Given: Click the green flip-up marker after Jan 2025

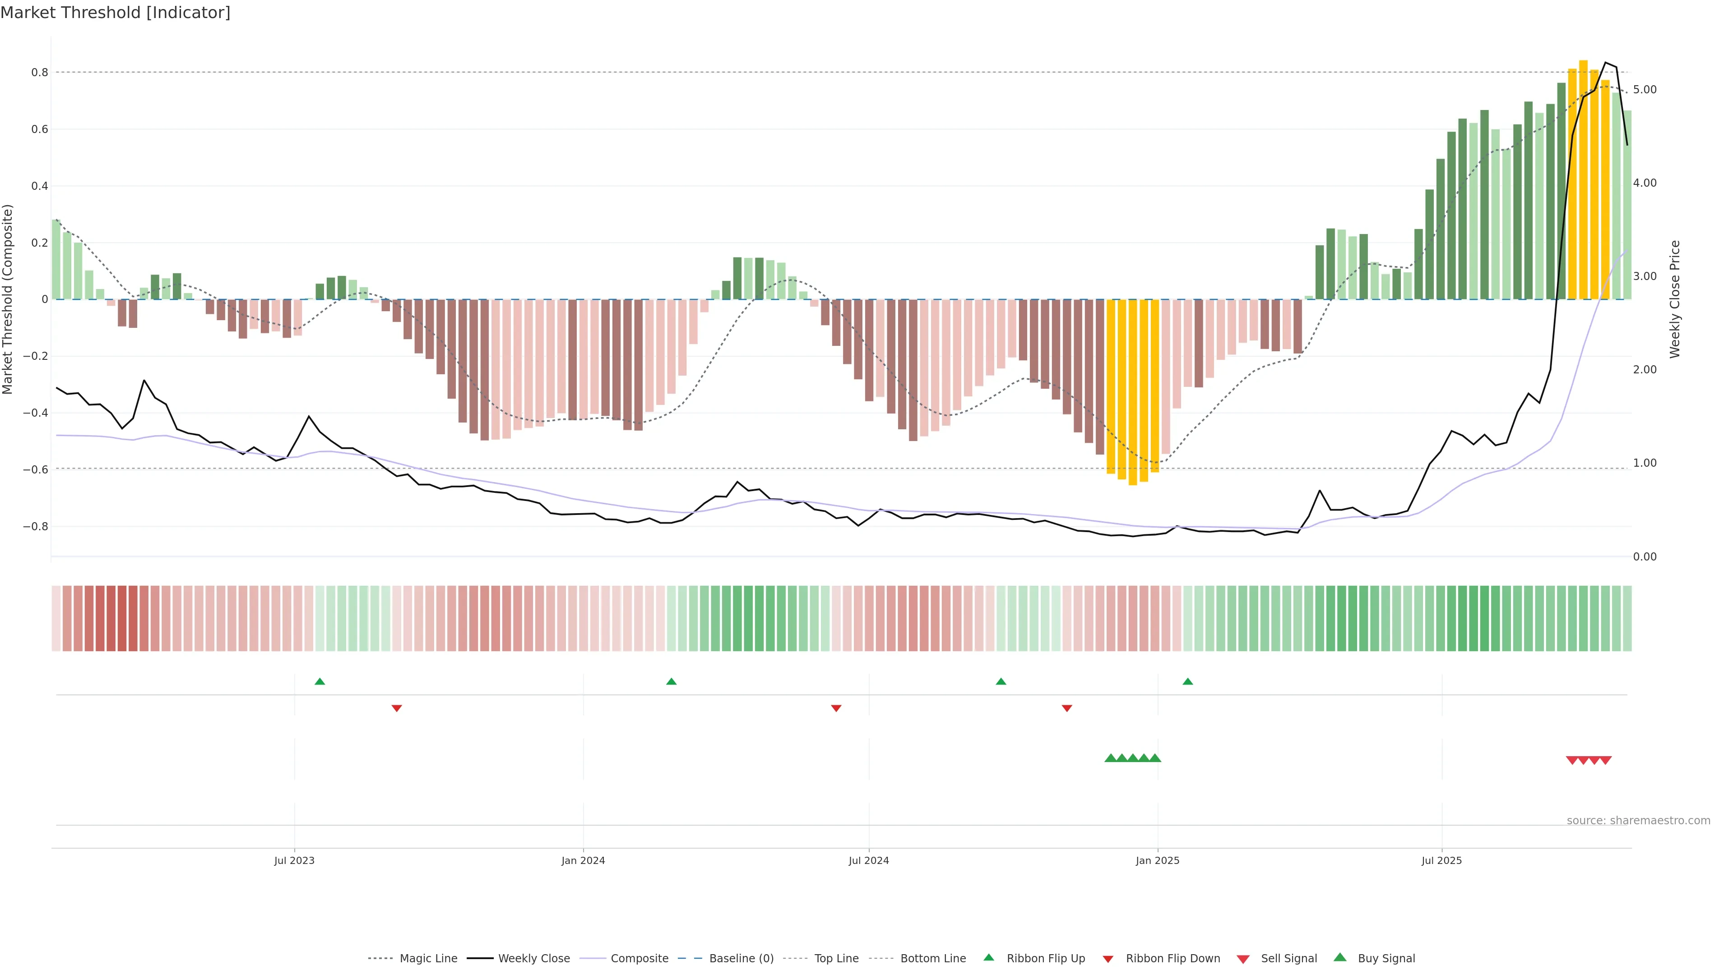Looking at the screenshot, I should [x=1187, y=682].
